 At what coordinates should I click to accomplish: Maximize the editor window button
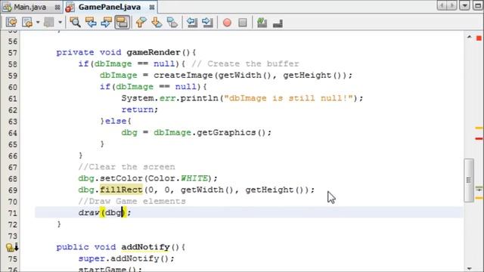point(477,5)
